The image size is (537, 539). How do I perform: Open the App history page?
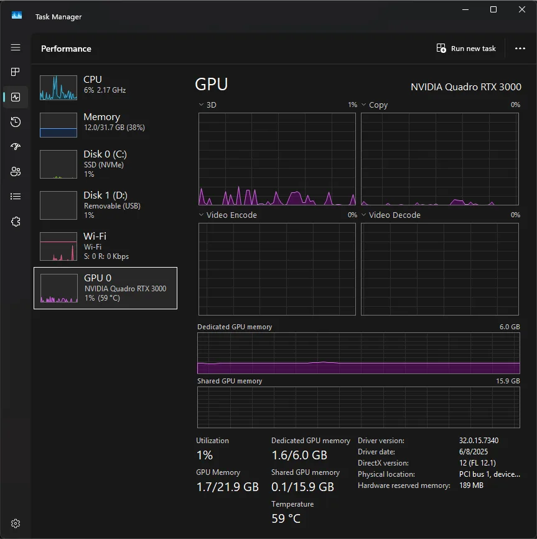pos(15,122)
